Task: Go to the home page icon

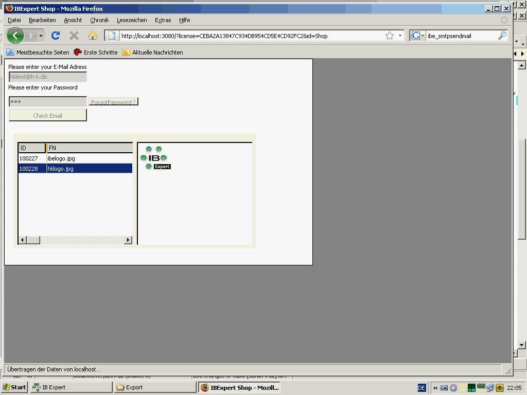Action: click(93, 35)
